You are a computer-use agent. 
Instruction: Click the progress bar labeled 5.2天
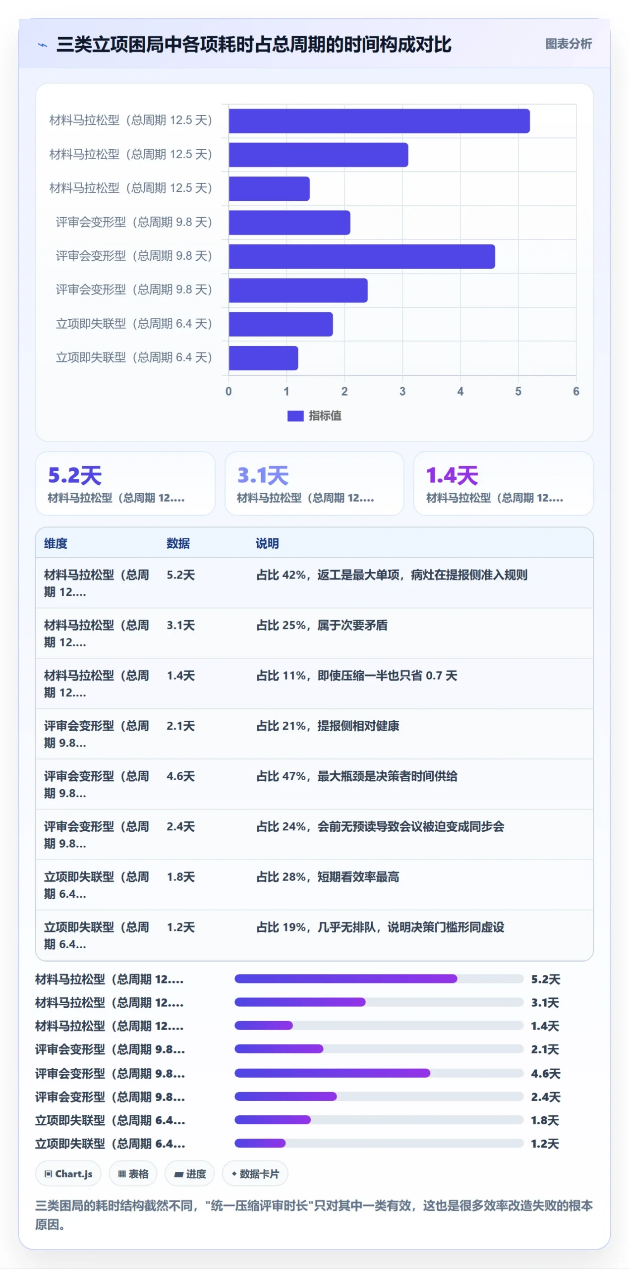[x=379, y=979]
